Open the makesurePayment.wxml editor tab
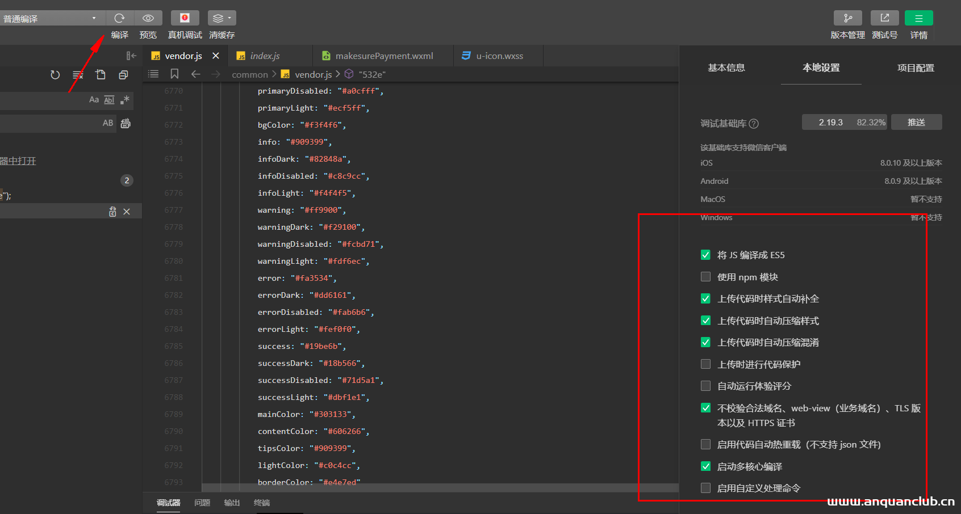961x514 pixels. point(383,56)
